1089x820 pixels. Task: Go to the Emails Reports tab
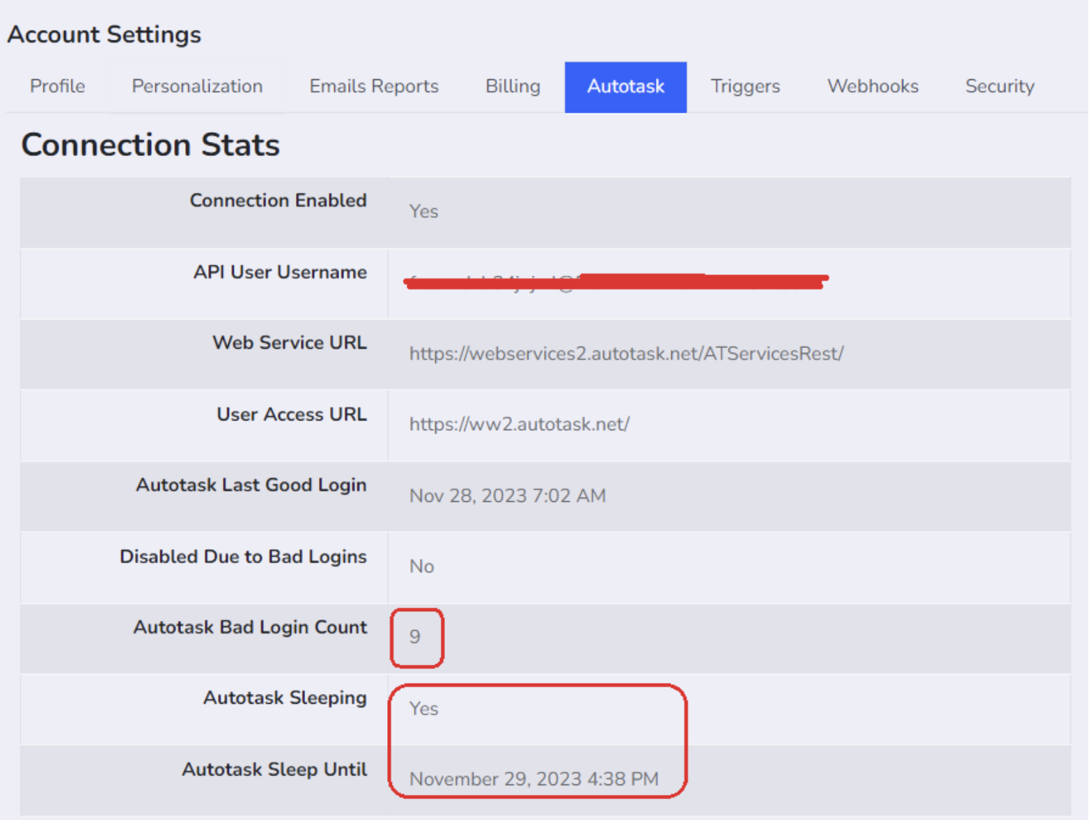374,86
